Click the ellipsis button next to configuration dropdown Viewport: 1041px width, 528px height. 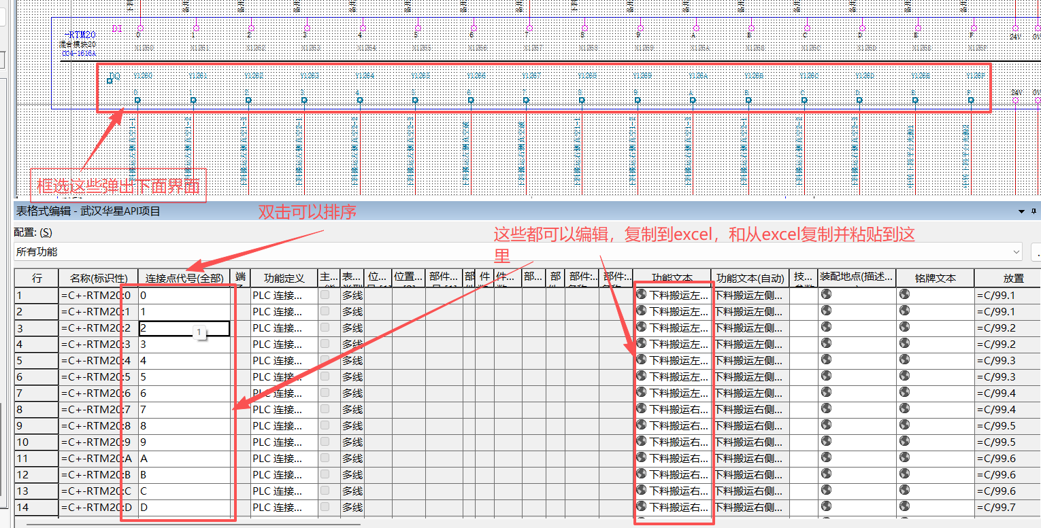pos(1037,251)
